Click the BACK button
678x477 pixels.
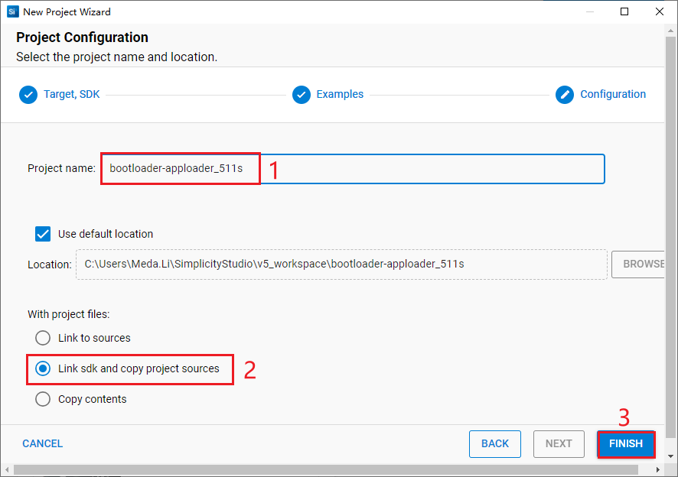coord(494,443)
